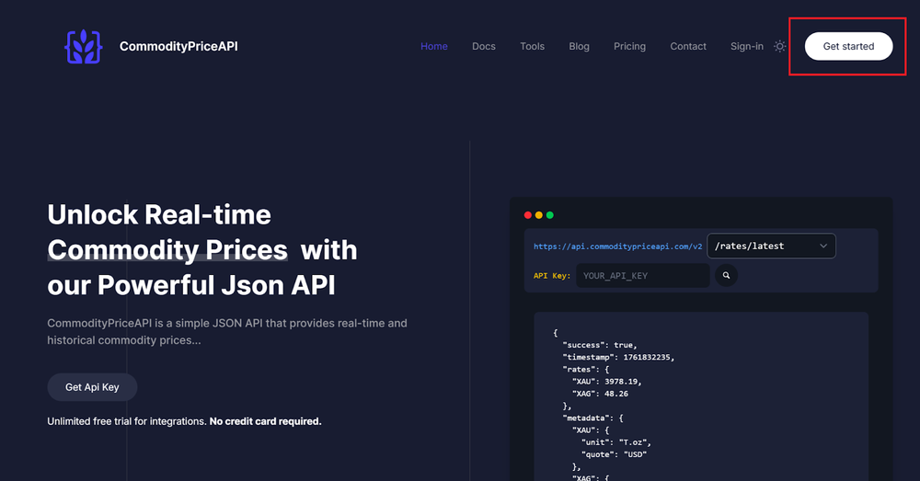Click the CommodityPriceAPI leaf logo icon
920x481 pixels.
[84, 46]
